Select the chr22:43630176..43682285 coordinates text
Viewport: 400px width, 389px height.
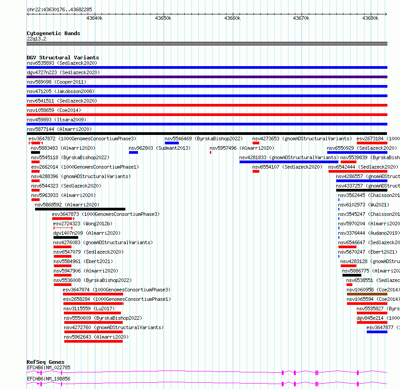59,9
